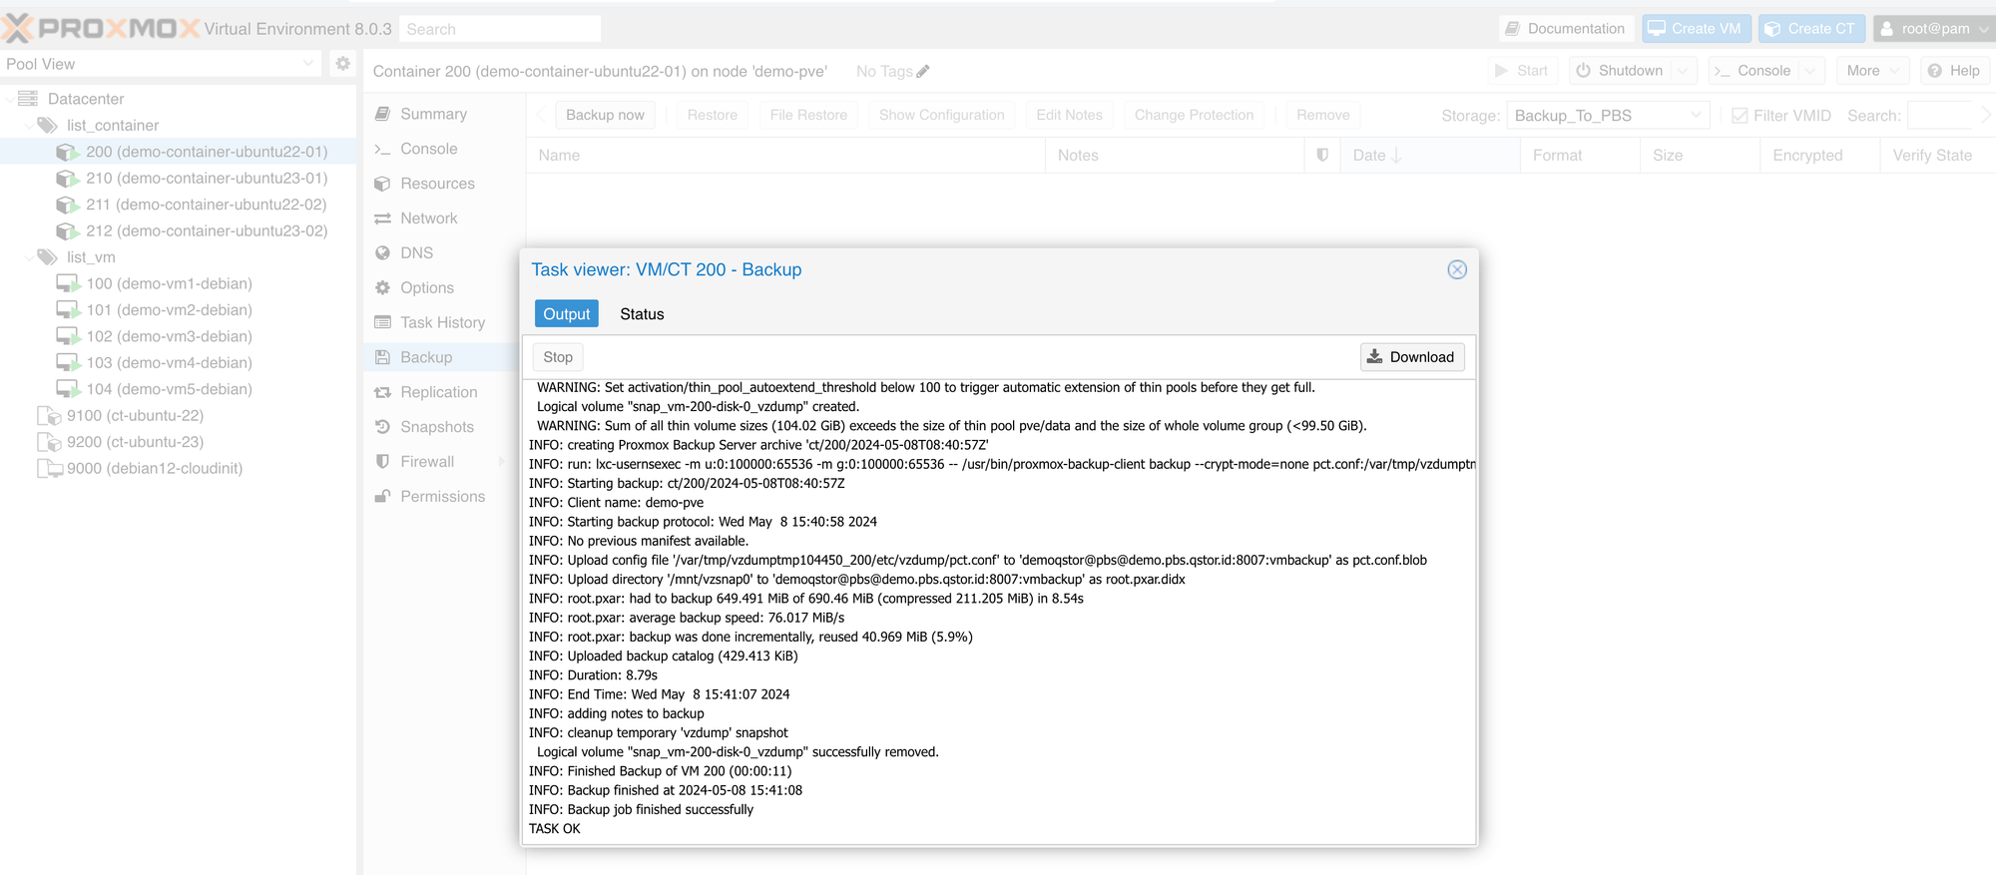Toggle the Filter VMID checkbox
Image resolution: width=1996 pixels, height=875 pixels.
(1740, 116)
